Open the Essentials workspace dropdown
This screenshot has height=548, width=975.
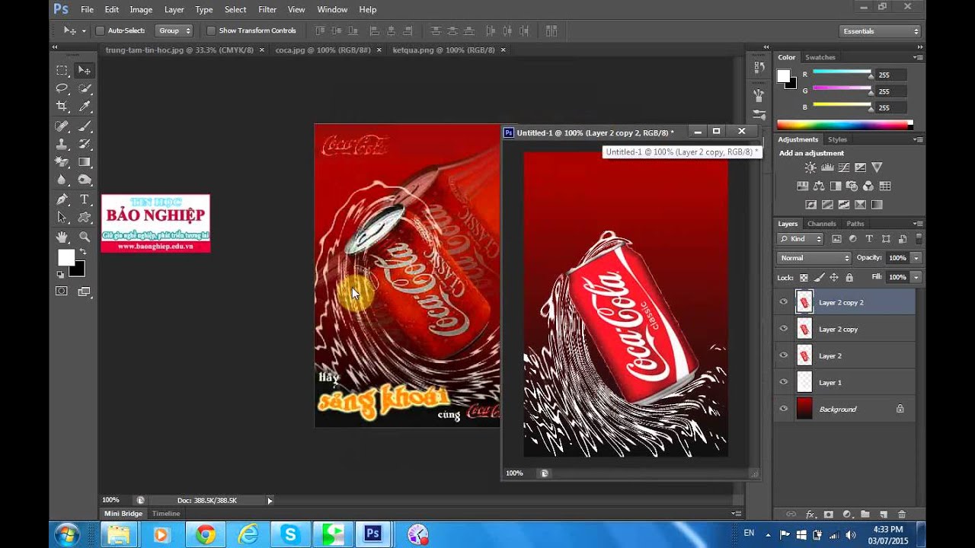point(880,31)
